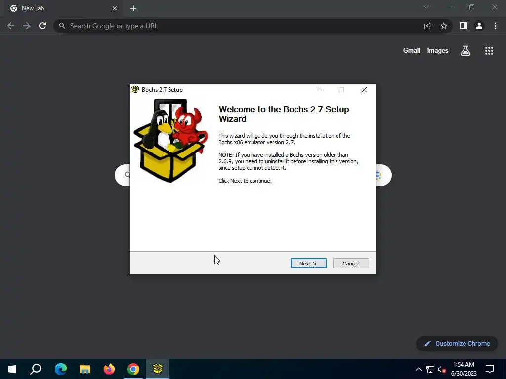Click search magnifier in Google search box

(127, 174)
